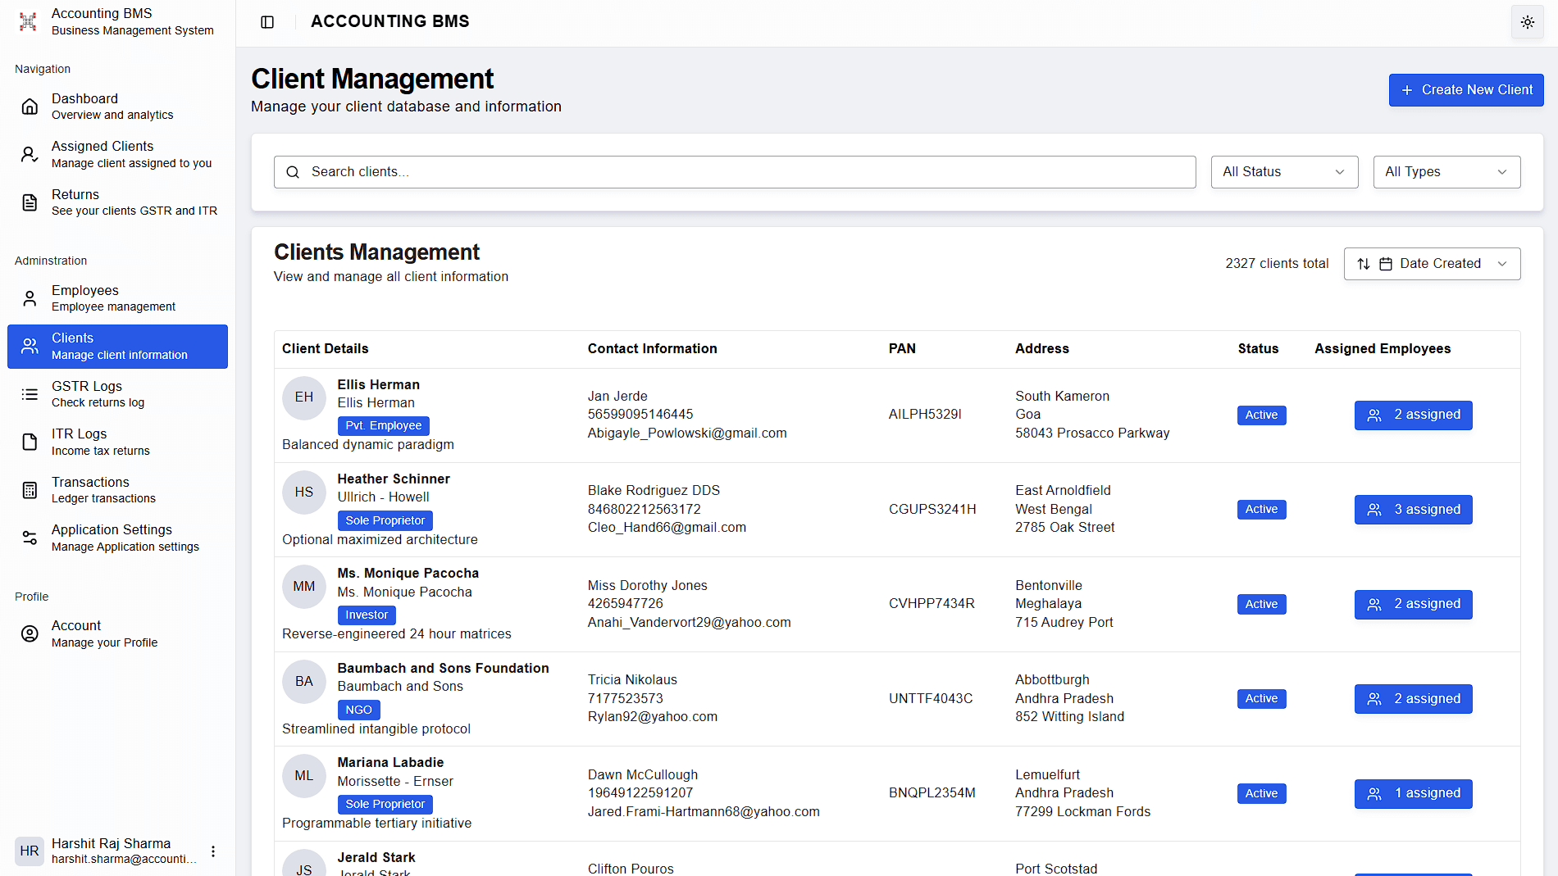Open the Returns section icon

pos(30,202)
